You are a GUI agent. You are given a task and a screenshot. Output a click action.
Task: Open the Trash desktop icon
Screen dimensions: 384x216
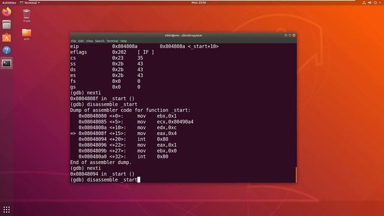[x=26, y=16]
